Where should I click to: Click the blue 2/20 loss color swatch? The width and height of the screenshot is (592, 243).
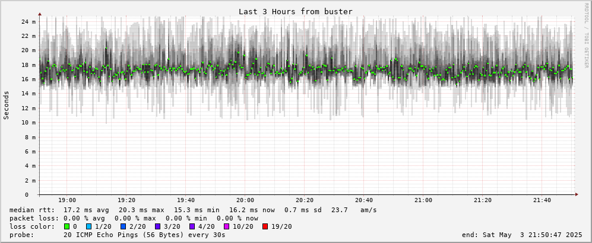click(123, 226)
